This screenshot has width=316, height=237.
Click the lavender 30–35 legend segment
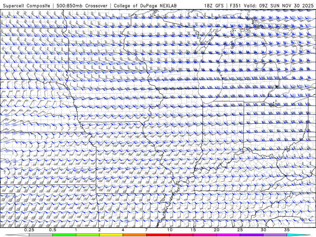point(275,235)
